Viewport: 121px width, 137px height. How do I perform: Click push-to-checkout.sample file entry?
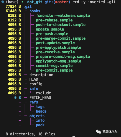pyautogui.click(x=61, y=25)
